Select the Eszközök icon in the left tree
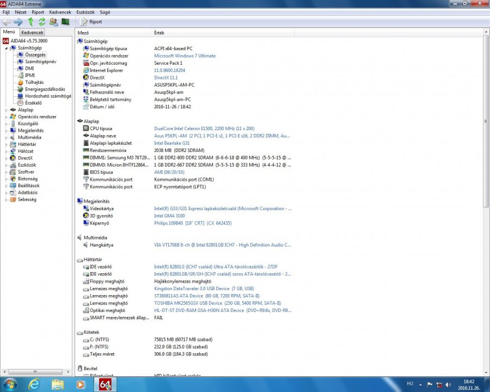This screenshot has width=490, height=392. pyautogui.click(x=13, y=165)
